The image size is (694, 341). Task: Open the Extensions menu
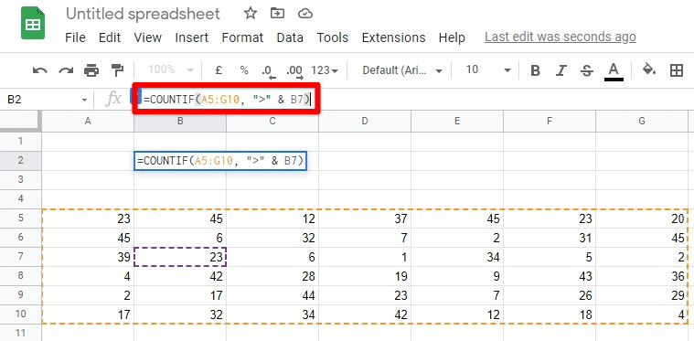[393, 37]
